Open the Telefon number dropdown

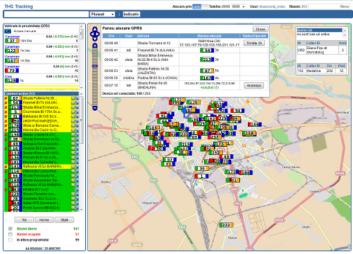pos(239,6)
